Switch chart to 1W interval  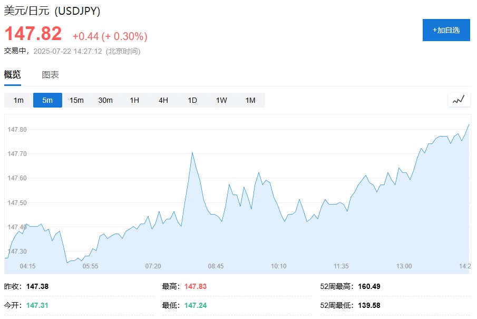[x=221, y=100]
